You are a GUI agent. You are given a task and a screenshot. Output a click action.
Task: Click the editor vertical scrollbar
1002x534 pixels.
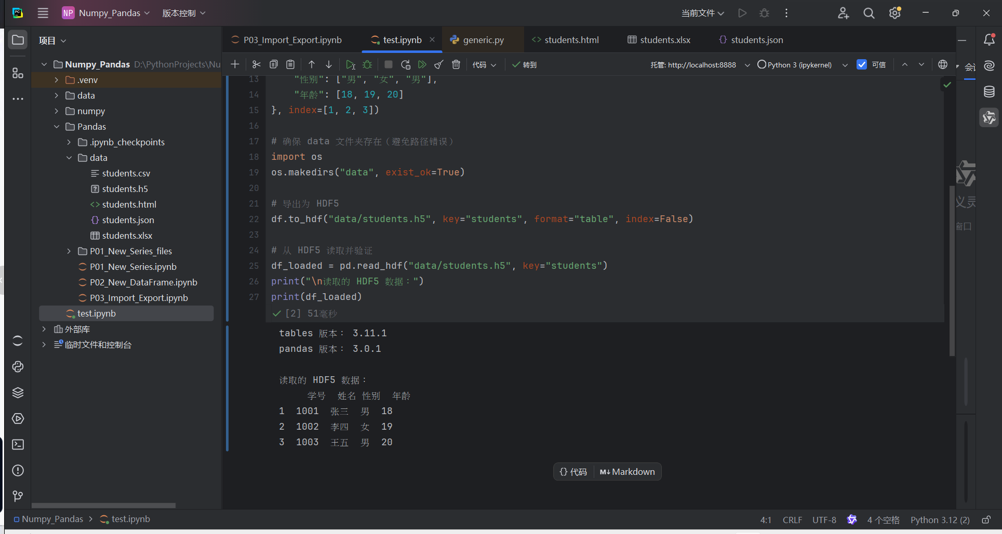coord(952,270)
